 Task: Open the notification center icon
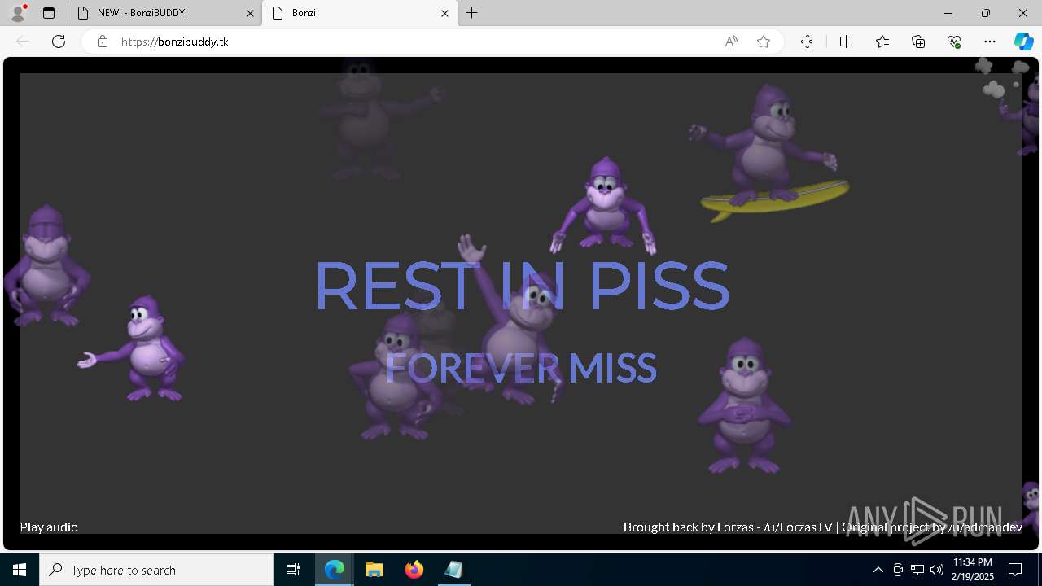1015,570
